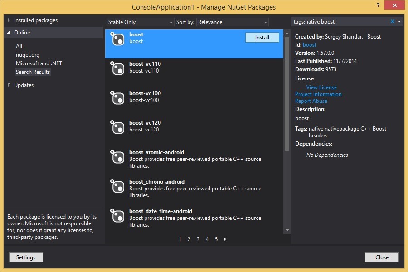Click the Created by Sergey Shandar text
Image resolution: width=408 pixels, height=272 pixels.
click(329, 37)
